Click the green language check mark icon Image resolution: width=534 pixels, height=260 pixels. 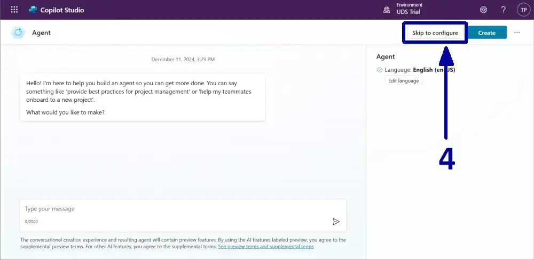pyautogui.click(x=380, y=70)
